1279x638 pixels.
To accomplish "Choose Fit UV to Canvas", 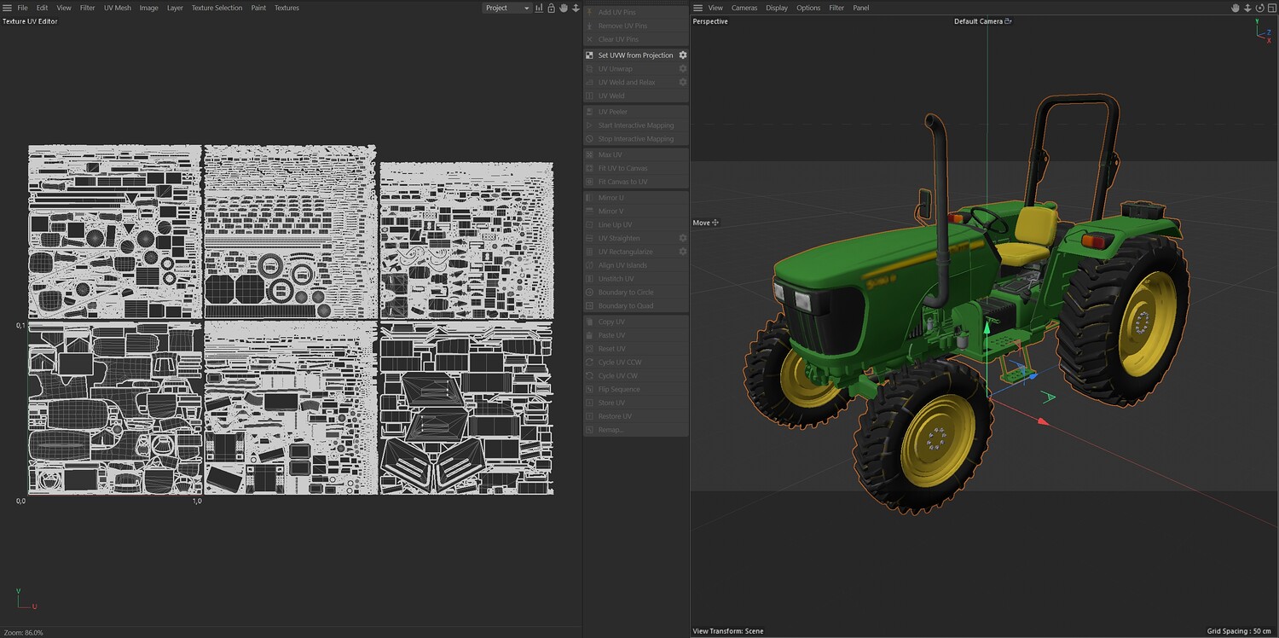I will [622, 169].
